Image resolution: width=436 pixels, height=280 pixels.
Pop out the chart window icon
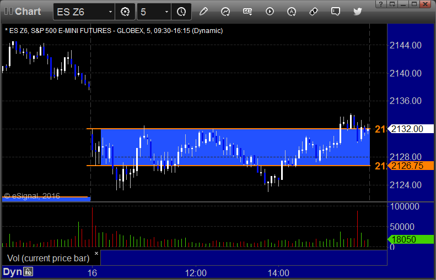tap(392, 4)
